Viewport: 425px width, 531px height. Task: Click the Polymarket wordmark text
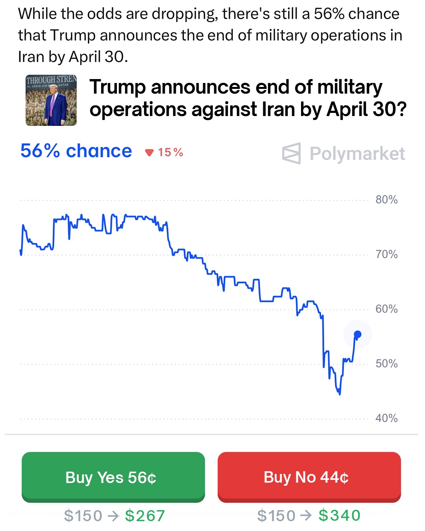pyautogui.click(x=357, y=153)
